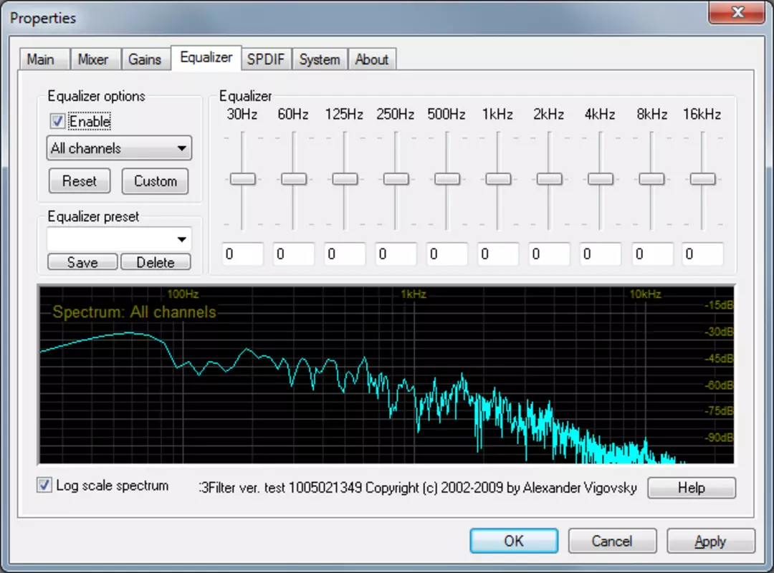Switch to the Main tab

45,59
